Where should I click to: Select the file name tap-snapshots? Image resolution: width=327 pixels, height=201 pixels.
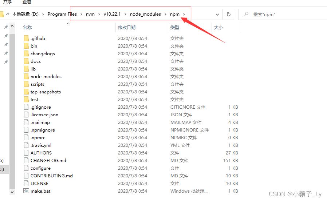46,92
